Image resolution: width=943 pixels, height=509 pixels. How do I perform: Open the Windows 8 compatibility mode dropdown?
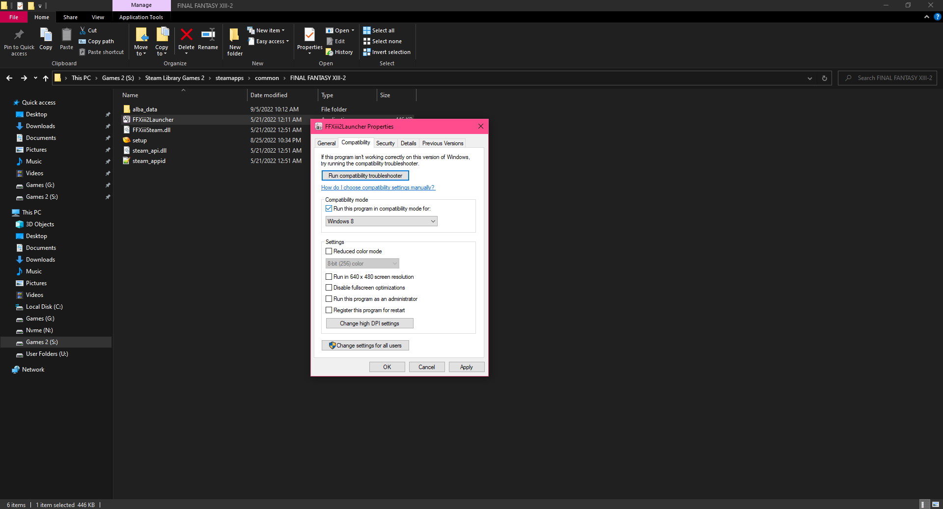pos(381,221)
